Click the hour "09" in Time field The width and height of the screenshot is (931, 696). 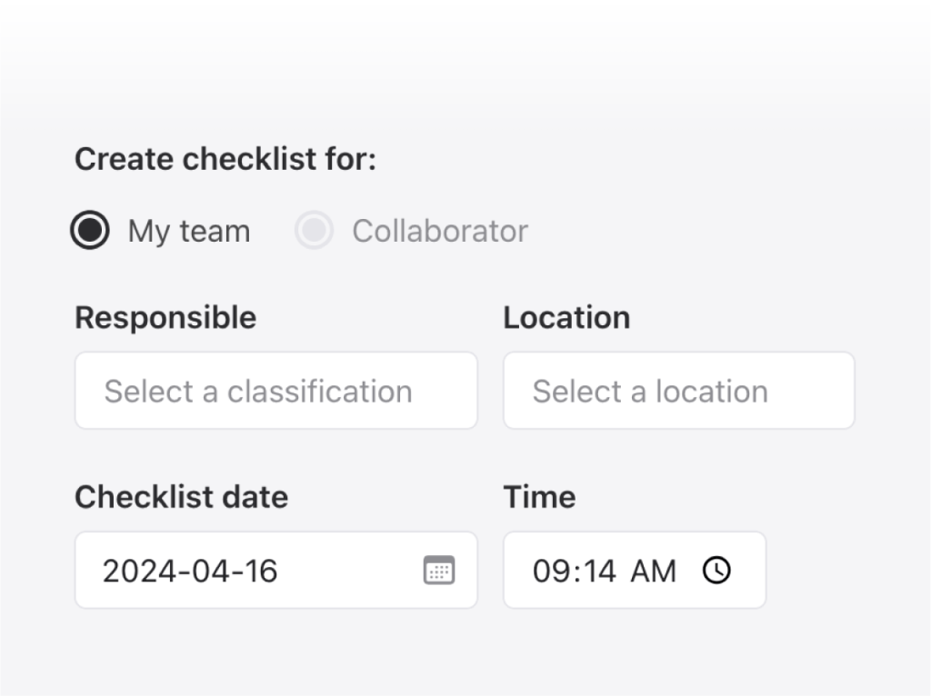[x=551, y=572]
